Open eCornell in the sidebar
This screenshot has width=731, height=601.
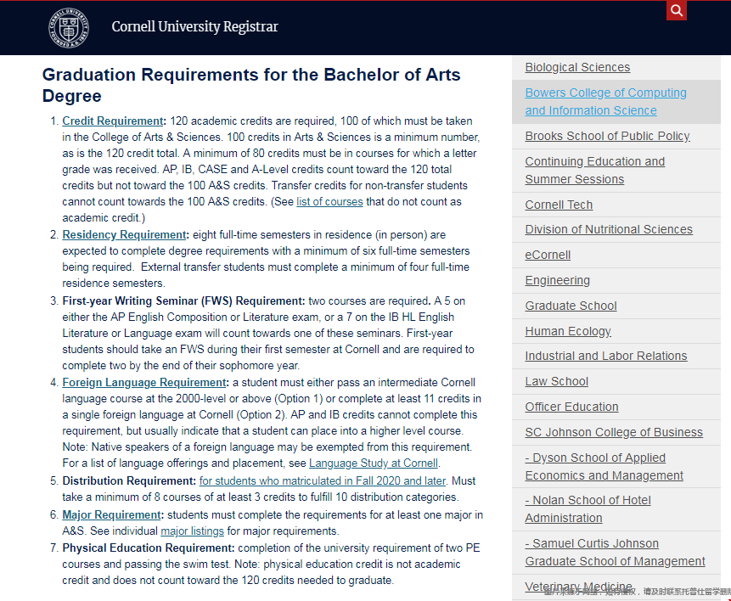click(x=548, y=255)
